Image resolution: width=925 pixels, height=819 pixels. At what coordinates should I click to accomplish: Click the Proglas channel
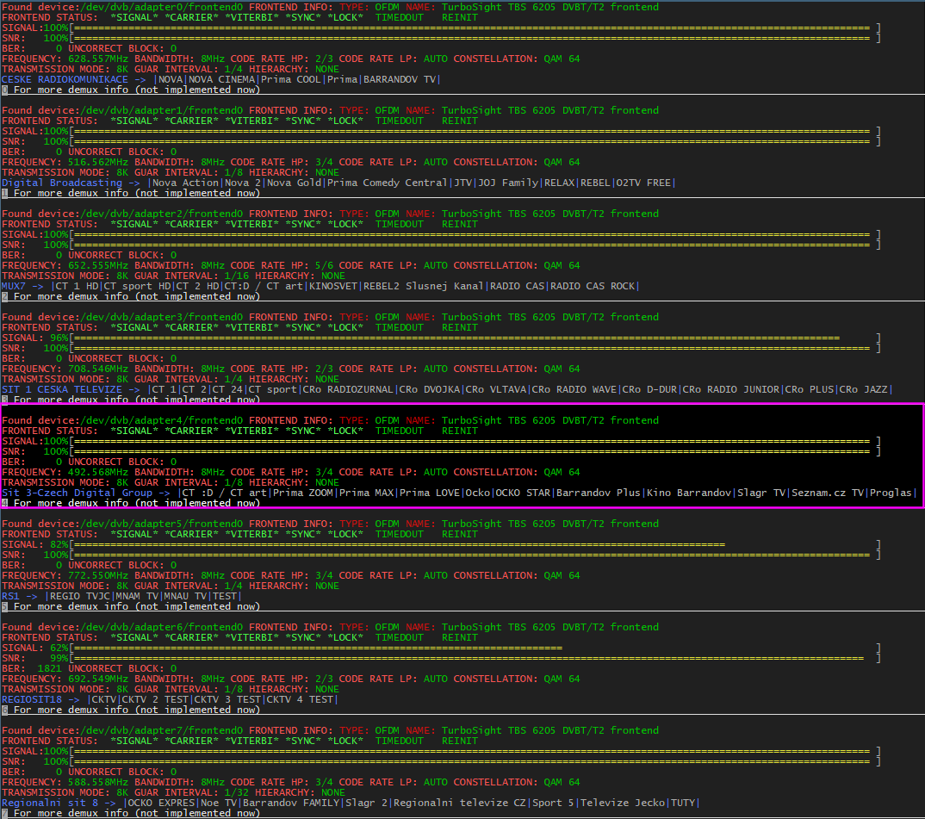pos(891,493)
